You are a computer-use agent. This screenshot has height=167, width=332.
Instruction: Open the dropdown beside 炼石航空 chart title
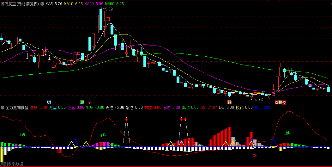[x=42, y=3]
